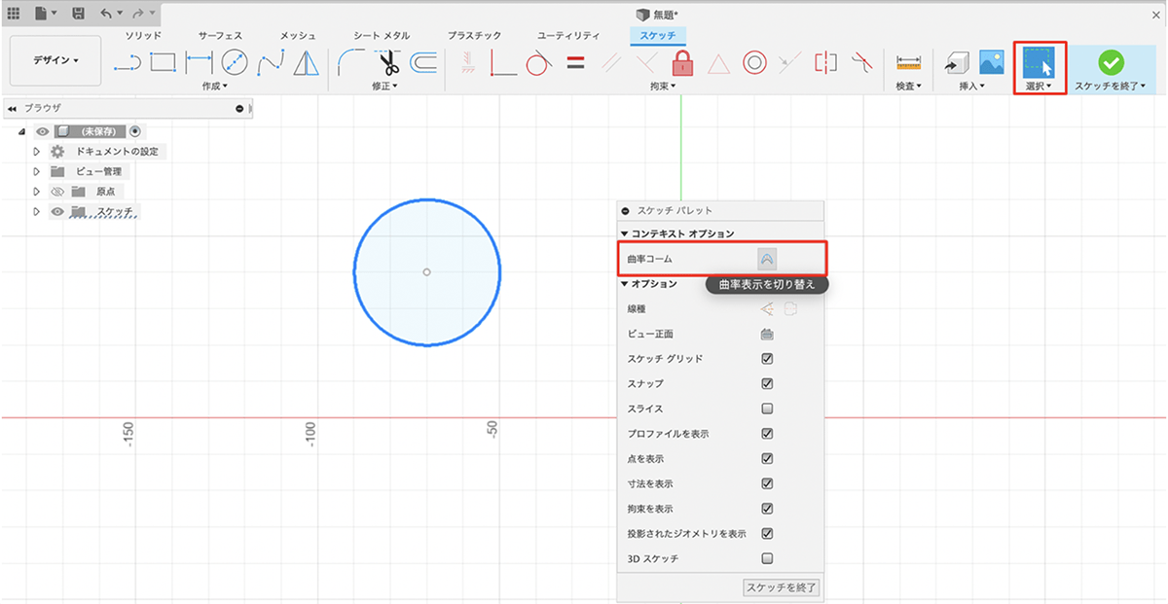Toggle visibility of 原点 folder
The height and width of the screenshot is (604, 1168).
coord(57,192)
